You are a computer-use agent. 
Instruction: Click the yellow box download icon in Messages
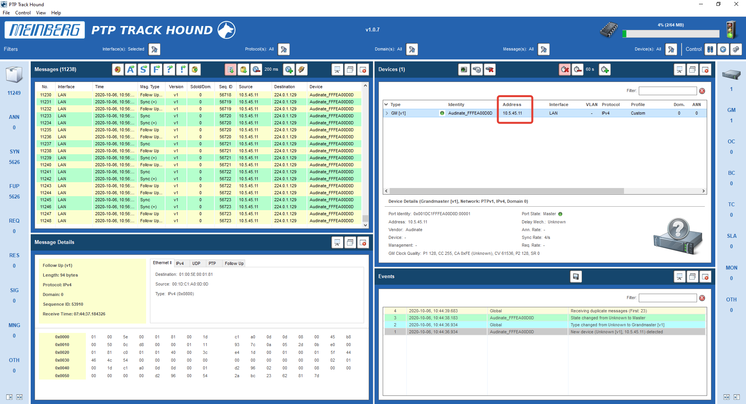(243, 70)
